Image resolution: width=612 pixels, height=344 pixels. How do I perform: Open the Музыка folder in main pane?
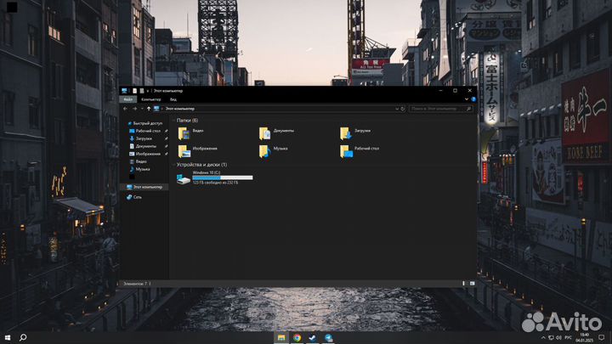265,150
